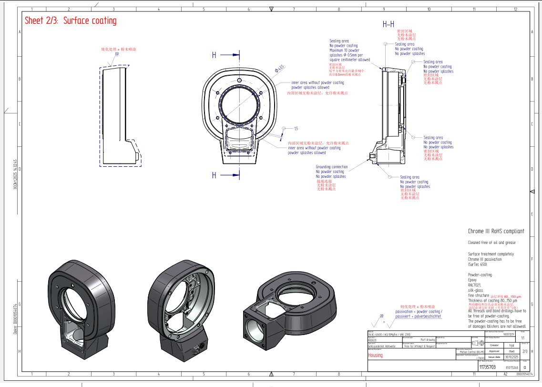The height and width of the screenshot is (387, 542).
Task: Click the H-H section view label
Action: pos(389,24)
